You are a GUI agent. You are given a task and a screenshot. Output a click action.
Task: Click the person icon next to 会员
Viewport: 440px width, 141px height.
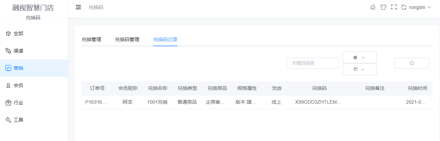8,85
